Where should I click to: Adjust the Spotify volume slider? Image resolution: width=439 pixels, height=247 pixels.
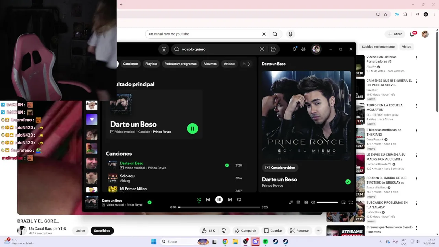pyautogui.click(x=327, y=202)
